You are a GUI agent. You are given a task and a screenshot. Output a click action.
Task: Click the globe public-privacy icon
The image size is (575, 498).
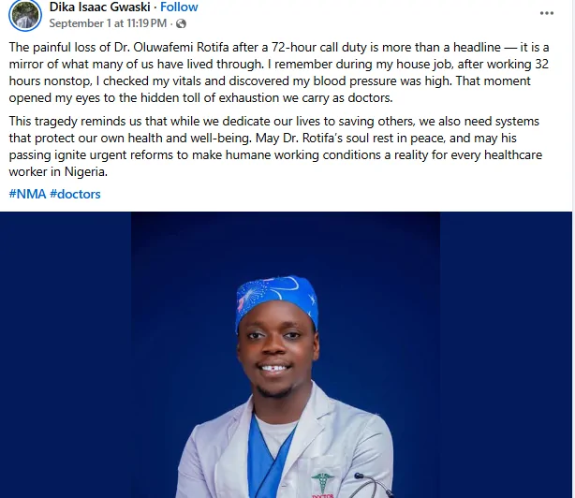coord(181,23)
